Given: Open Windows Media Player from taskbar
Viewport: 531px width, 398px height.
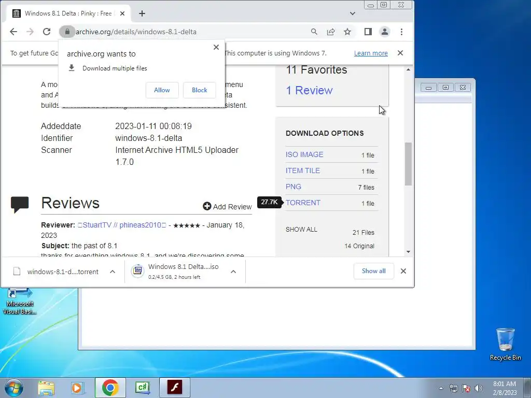Looking at the screenshot, I should 78,388.
